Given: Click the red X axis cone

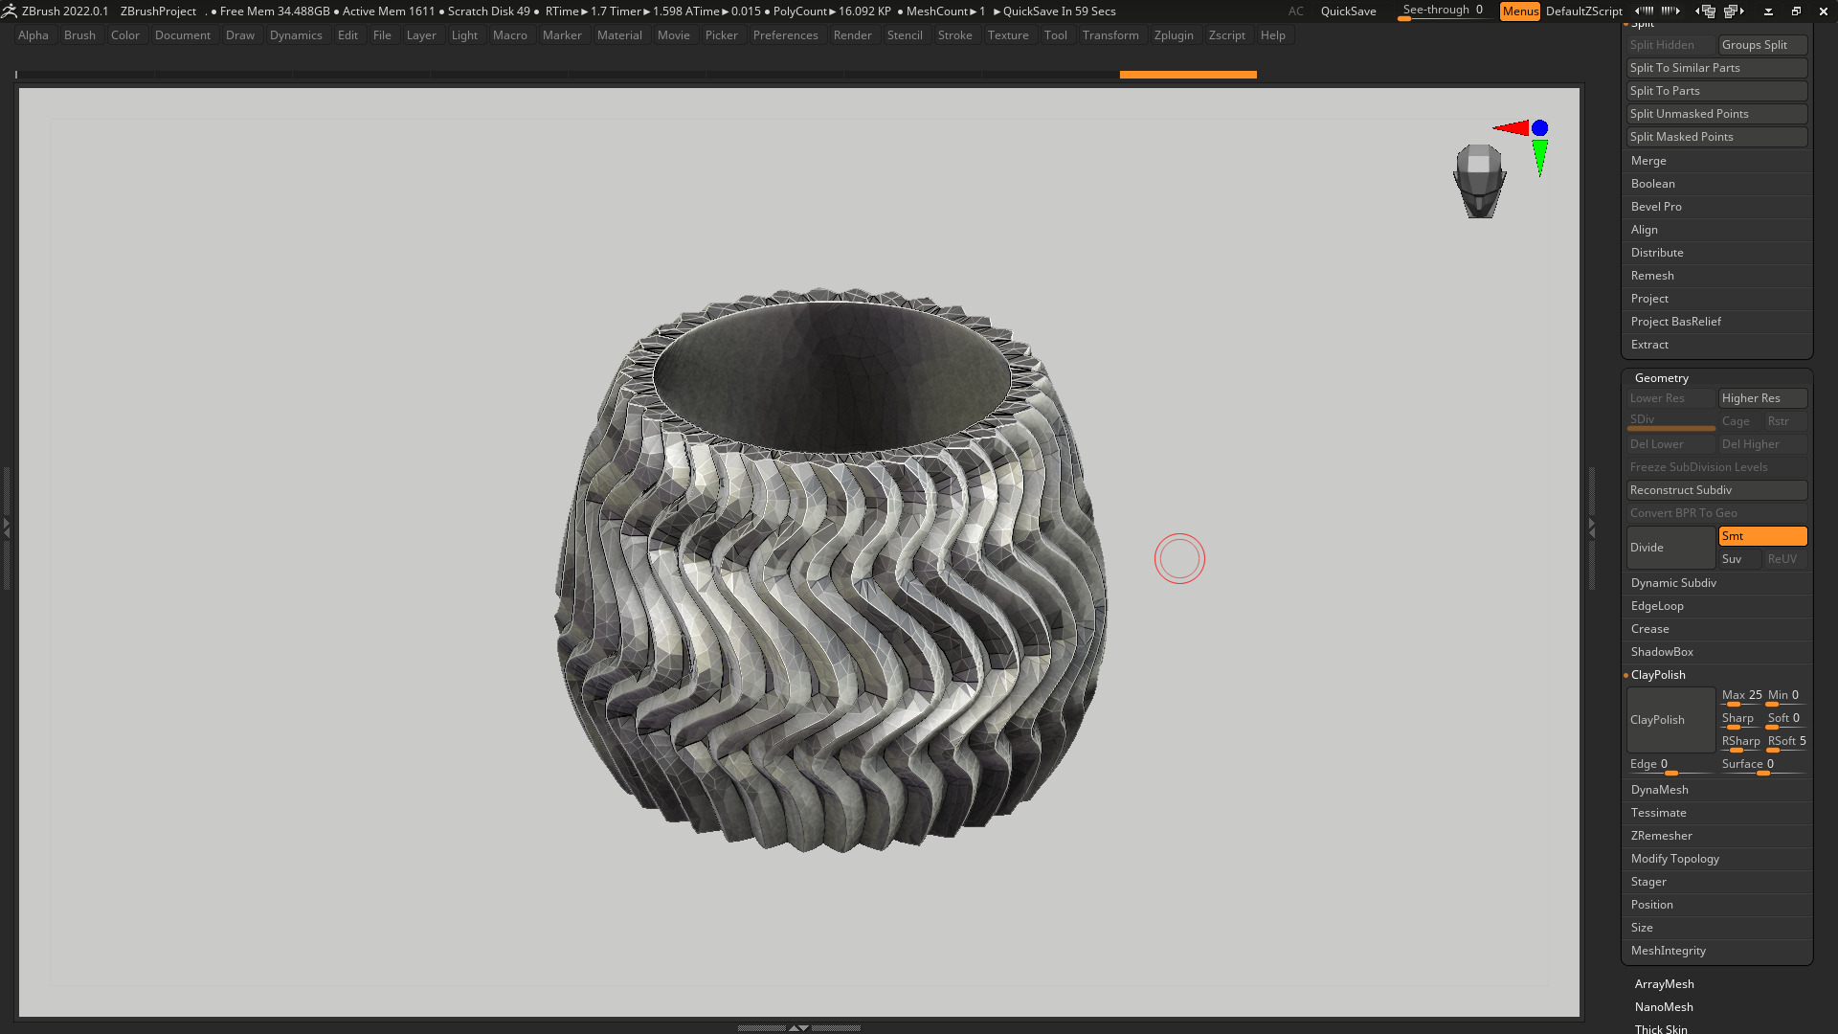Looking at the screenshot, I should point(1512,127).
